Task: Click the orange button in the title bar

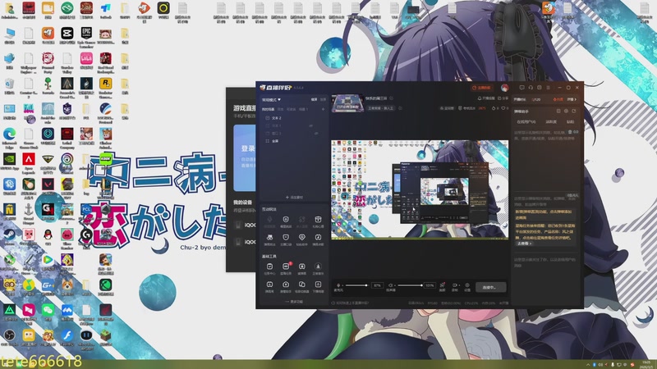Action: click(482, 88)
